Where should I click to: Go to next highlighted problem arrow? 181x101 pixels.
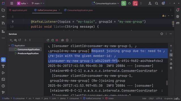pos(172,16)
